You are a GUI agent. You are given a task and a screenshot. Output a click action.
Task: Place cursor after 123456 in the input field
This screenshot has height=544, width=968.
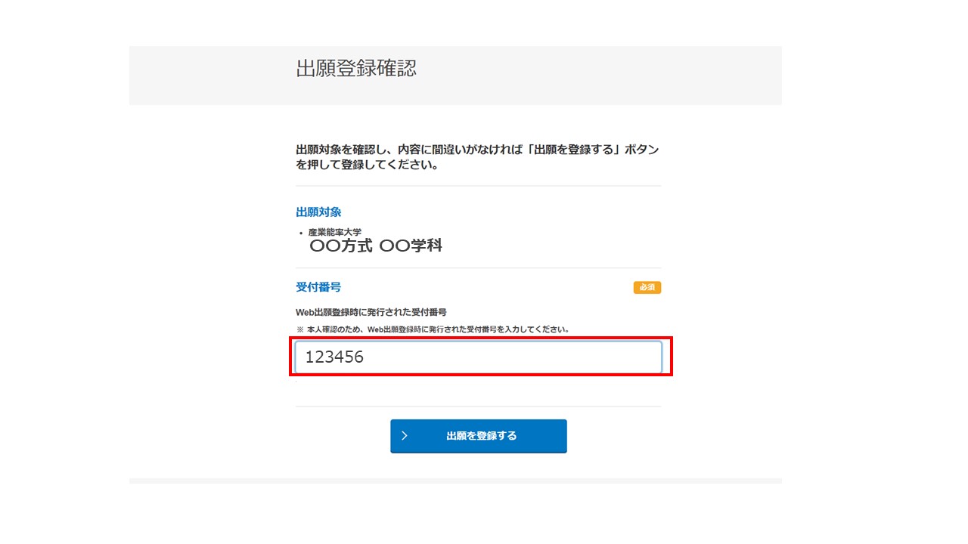click(x=366, y=357)
